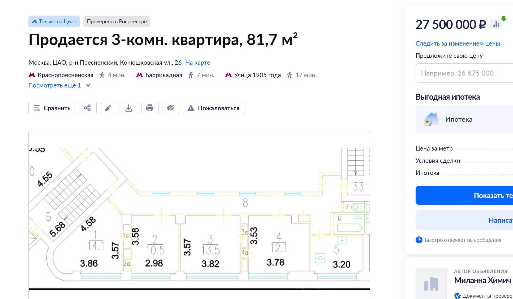Click the share icon button

click(x=88, y=108)
